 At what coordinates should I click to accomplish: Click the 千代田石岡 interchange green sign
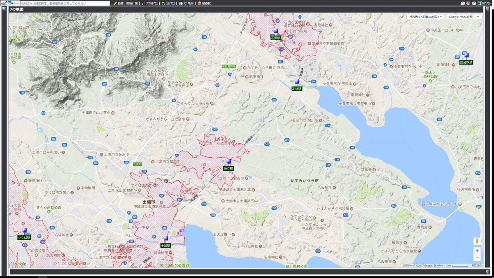228,66
